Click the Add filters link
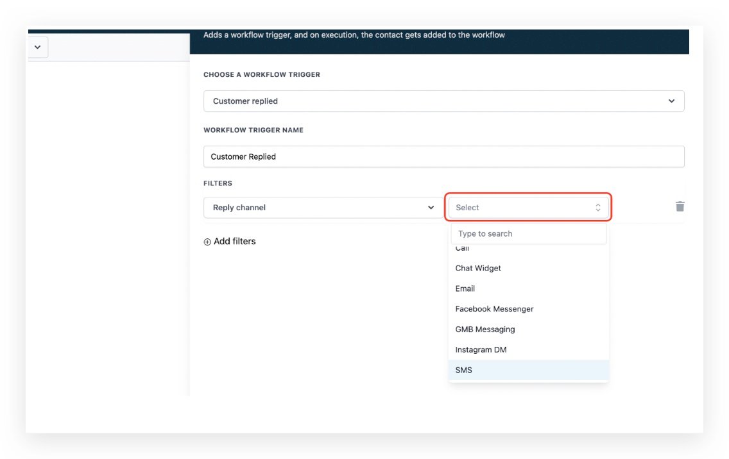 [234, 242]
